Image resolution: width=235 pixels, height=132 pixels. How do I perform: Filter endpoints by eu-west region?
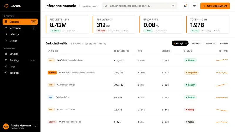(196, 43)
